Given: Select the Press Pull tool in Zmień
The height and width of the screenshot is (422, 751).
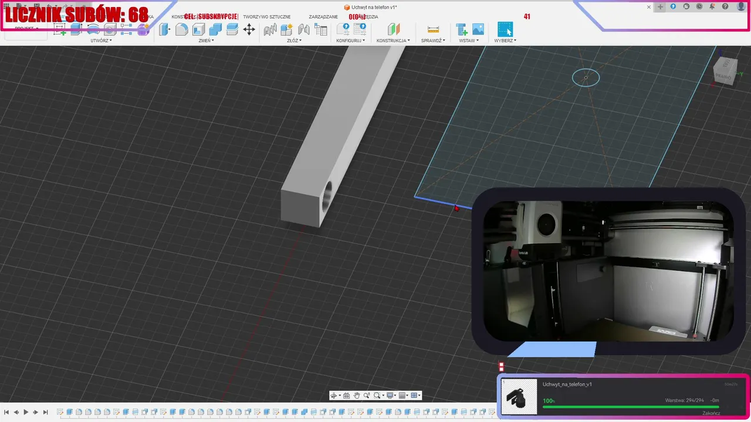Looking at the screenshot, I should pos(165,29).
